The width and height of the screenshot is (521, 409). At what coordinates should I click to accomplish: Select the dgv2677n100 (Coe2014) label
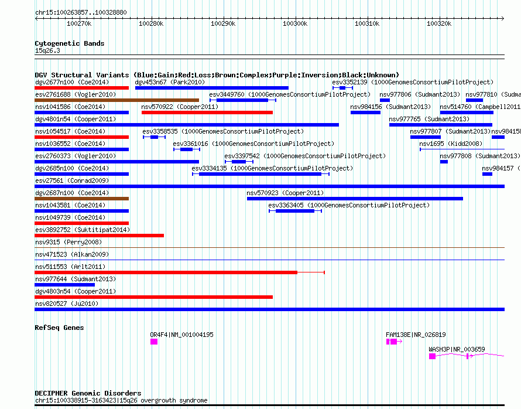tap(72, 82)
